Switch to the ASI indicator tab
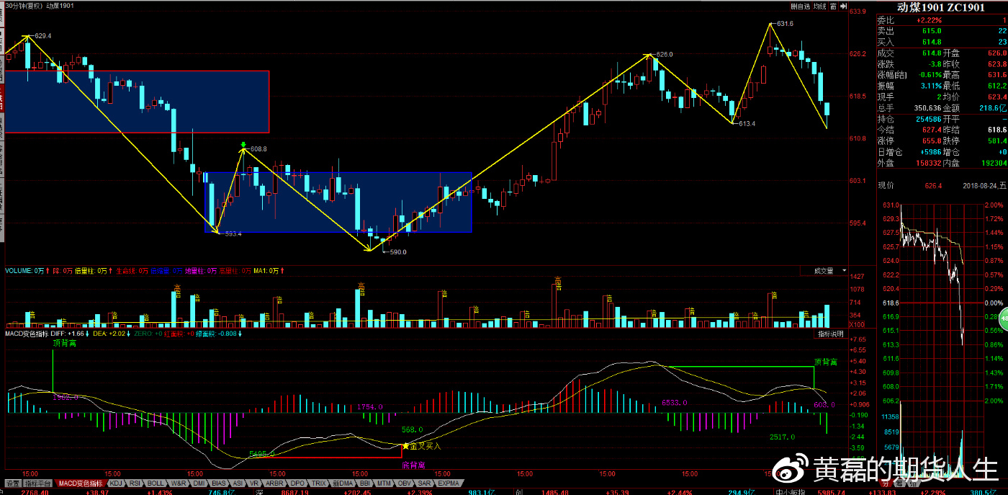Image resolution: width=1008 pixels, height=495 pixels. pos(238,483)
